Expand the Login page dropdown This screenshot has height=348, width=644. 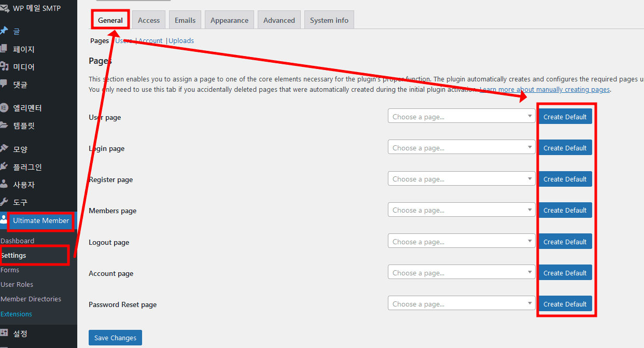[x=461, y=148]
